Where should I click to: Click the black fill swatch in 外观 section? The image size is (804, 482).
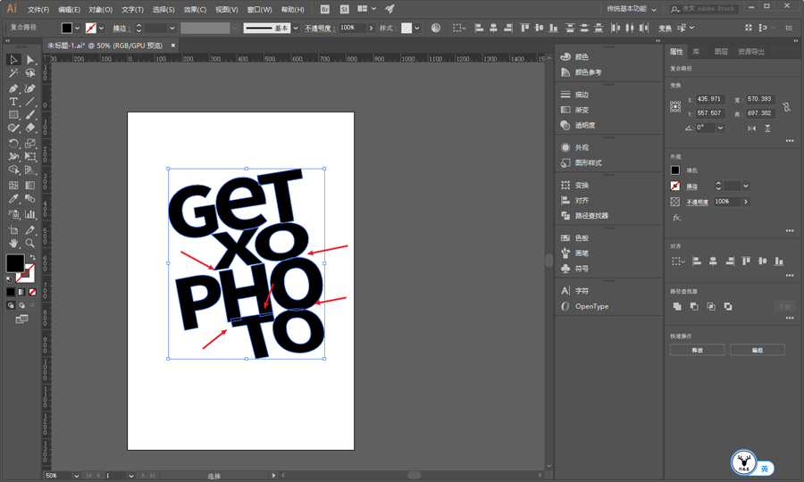[x=675, y=170]
